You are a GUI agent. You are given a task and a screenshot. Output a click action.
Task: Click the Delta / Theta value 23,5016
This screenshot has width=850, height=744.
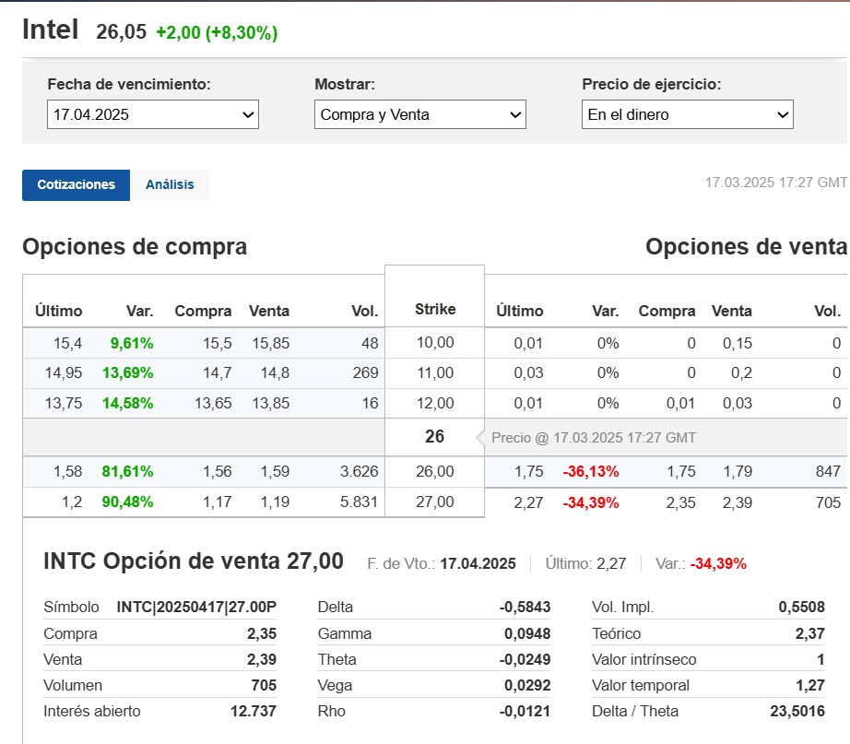pos(797,711)
